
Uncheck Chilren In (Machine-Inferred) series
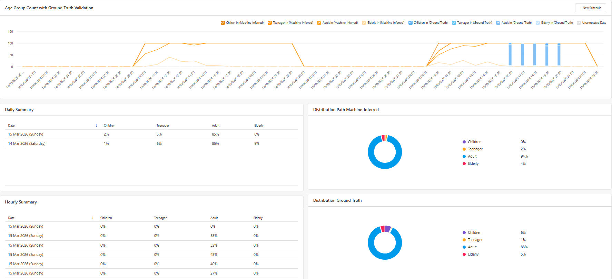tap(223, 23)
